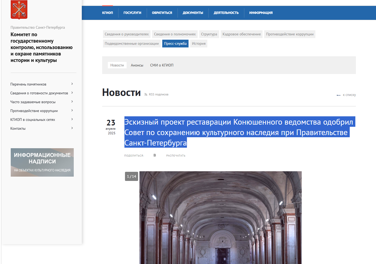Image resolution: width=376 pixels, height=264 pixels.
Task: Click the 1/14 gallery counter badge
Action: [131, 176]
